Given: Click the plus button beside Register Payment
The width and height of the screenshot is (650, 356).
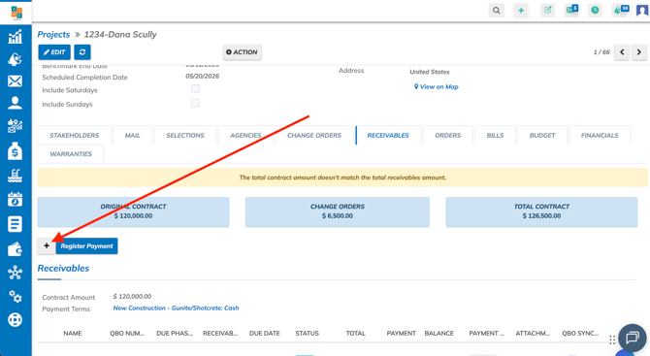Looking at the screenshot, I should tap(47, 246).
